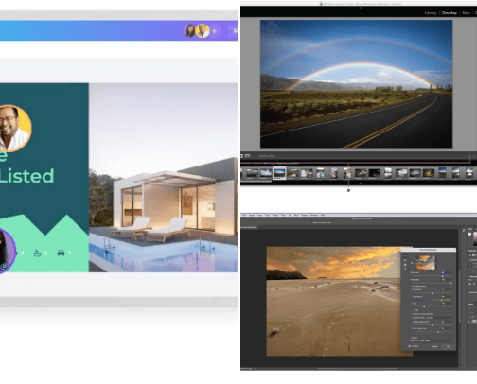Select the Loupe view icon in Lightroom toolbar

[241, 156]
